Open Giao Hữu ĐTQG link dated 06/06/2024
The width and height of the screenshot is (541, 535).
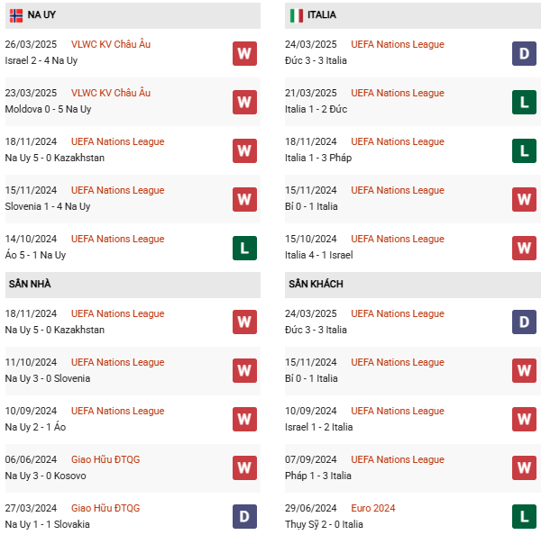105,459
